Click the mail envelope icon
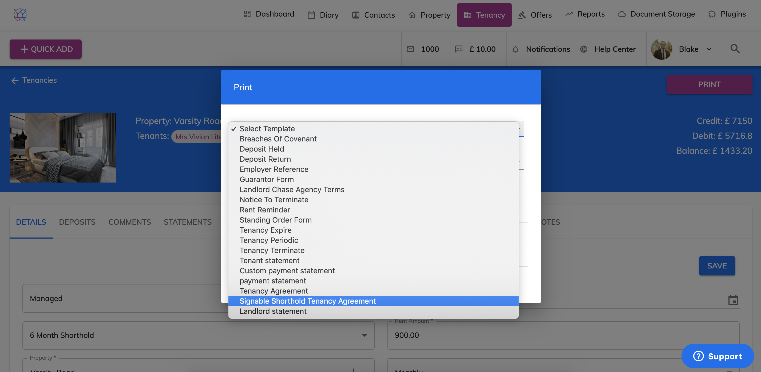The image size is (761, 372). point(410,49)
